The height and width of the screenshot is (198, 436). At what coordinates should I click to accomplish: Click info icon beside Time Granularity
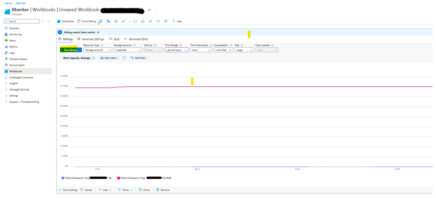[211, 45]
